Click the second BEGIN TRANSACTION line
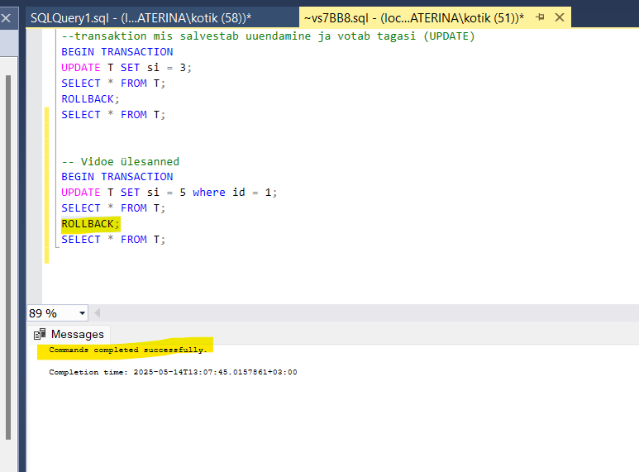 tap(117, 177)
